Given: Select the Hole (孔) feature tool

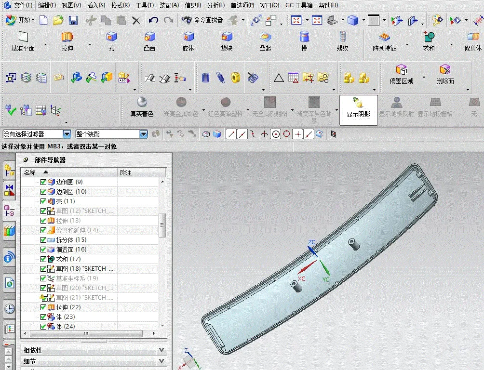Looking at the screenshot, I should (x=111, y=41).
